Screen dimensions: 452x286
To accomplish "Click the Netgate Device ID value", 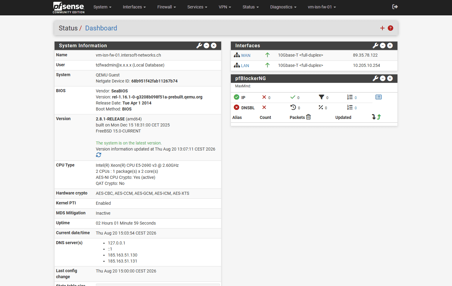I will coord(154,81).
